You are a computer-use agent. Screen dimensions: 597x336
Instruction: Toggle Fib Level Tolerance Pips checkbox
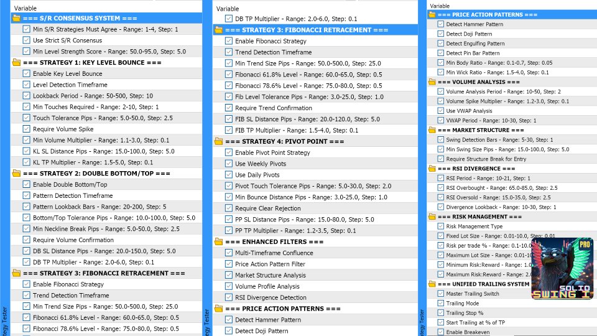tap(228, 97)
